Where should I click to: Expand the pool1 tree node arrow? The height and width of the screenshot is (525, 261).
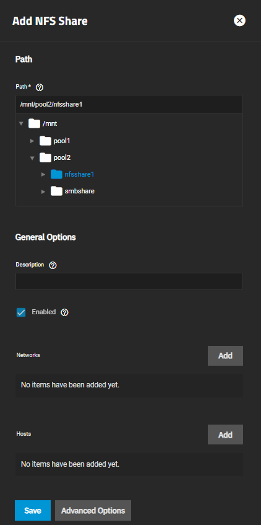(32, 141)
